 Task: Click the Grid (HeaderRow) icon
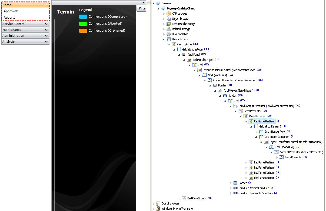coord(261,132)
